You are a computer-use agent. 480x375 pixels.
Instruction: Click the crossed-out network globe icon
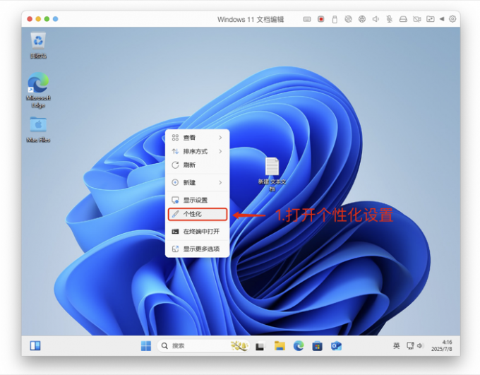[x=348, y=19]
